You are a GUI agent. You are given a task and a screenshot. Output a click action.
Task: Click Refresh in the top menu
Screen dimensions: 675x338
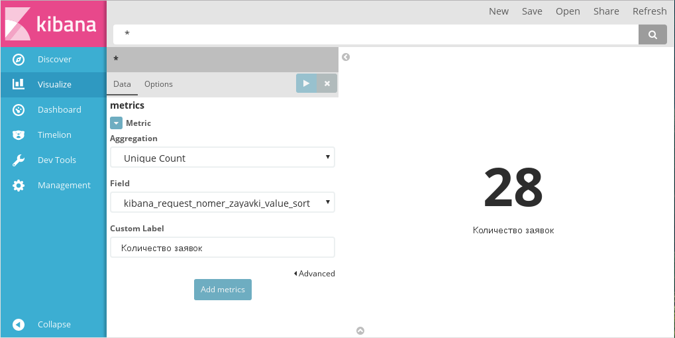tap(649, 11)
